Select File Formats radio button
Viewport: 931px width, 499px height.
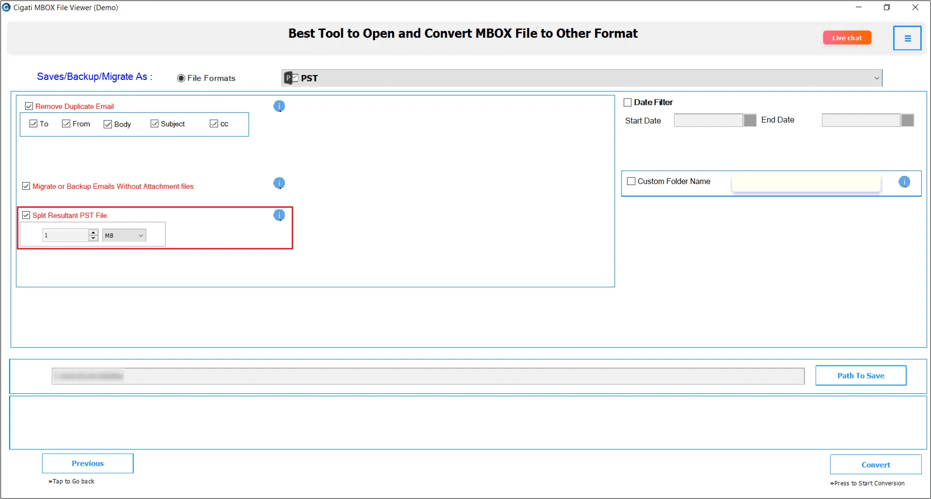[x=181, y=78]
